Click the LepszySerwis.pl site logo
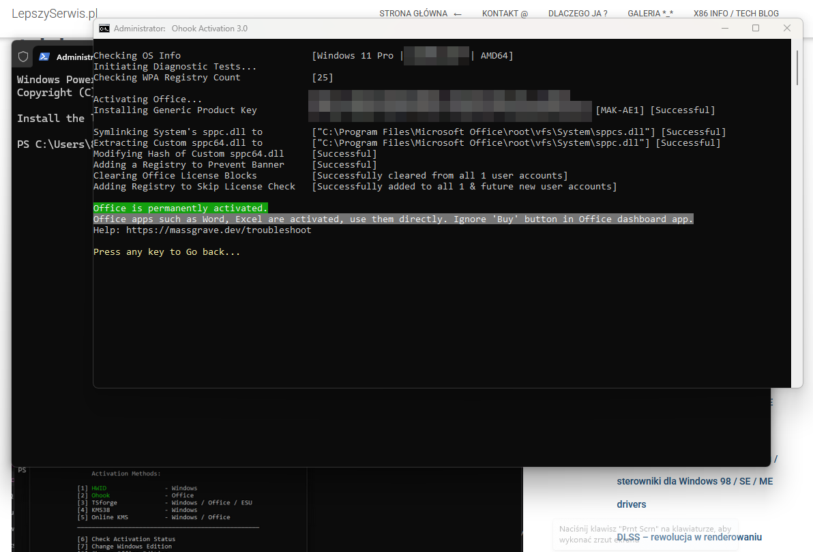The image size is (813, 552). point(55,14)
